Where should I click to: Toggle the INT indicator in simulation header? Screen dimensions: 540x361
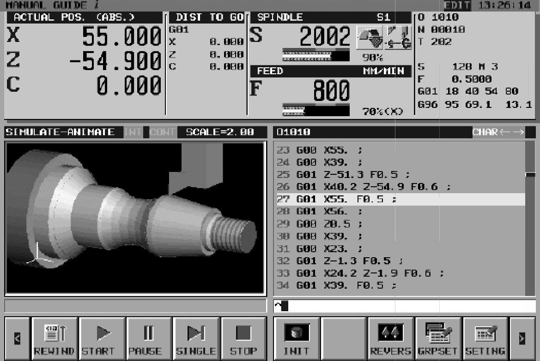coord(133,132)
